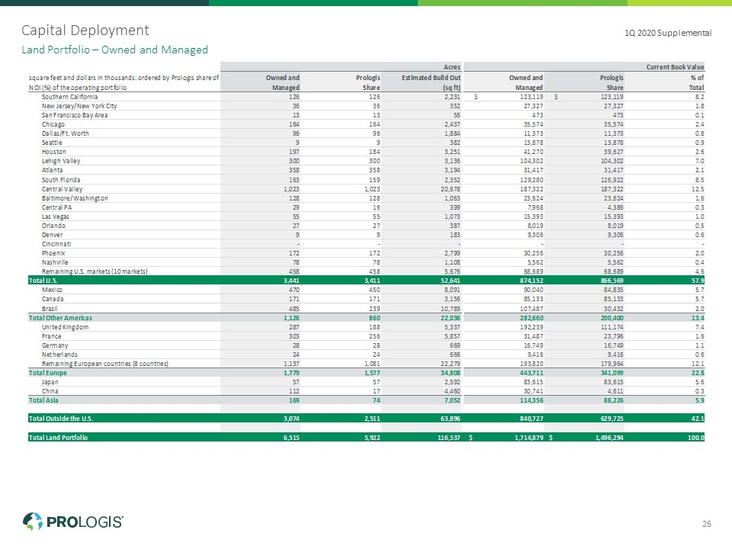Screen dimensions: 732x549
Task: Click the 'Current Book Value' group header
Action: 675,67
